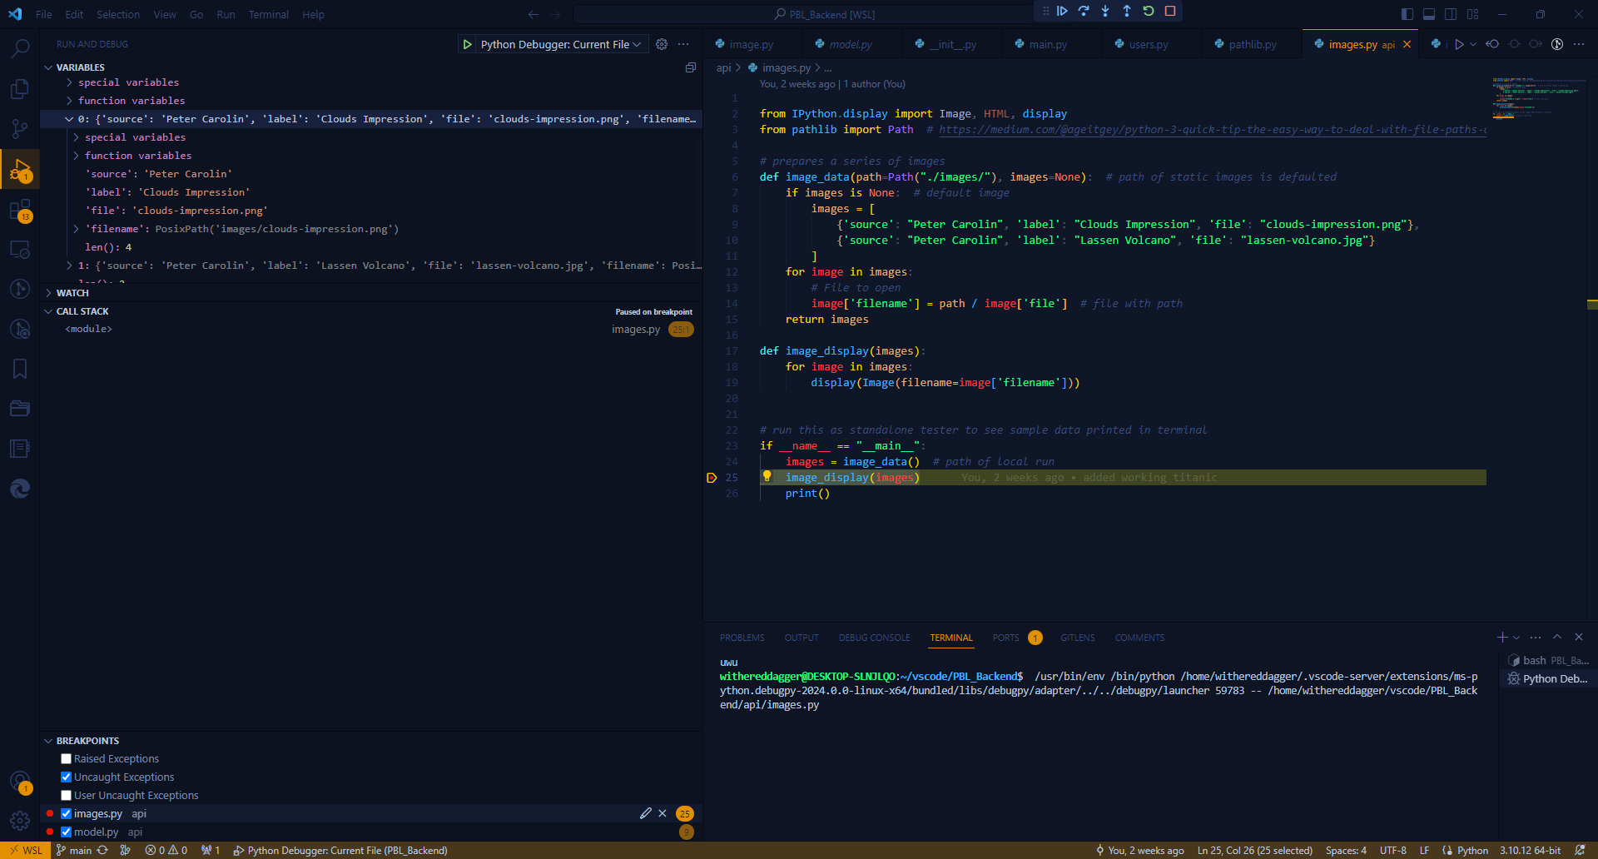1598x859 pixels.
Task: Open Python Debugger configuration dropdown
Action: click(561, 44)
